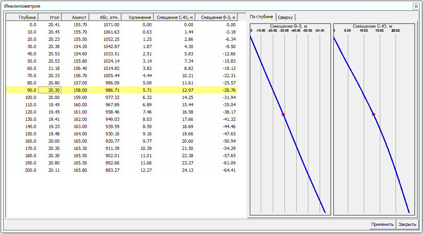423x234 pixels.
Task: Click the Азимут column header
Action: [x=75, y=17]
